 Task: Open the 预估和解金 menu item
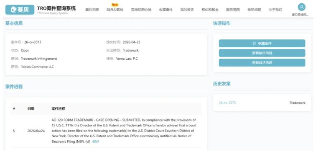[x=210, y=10]
